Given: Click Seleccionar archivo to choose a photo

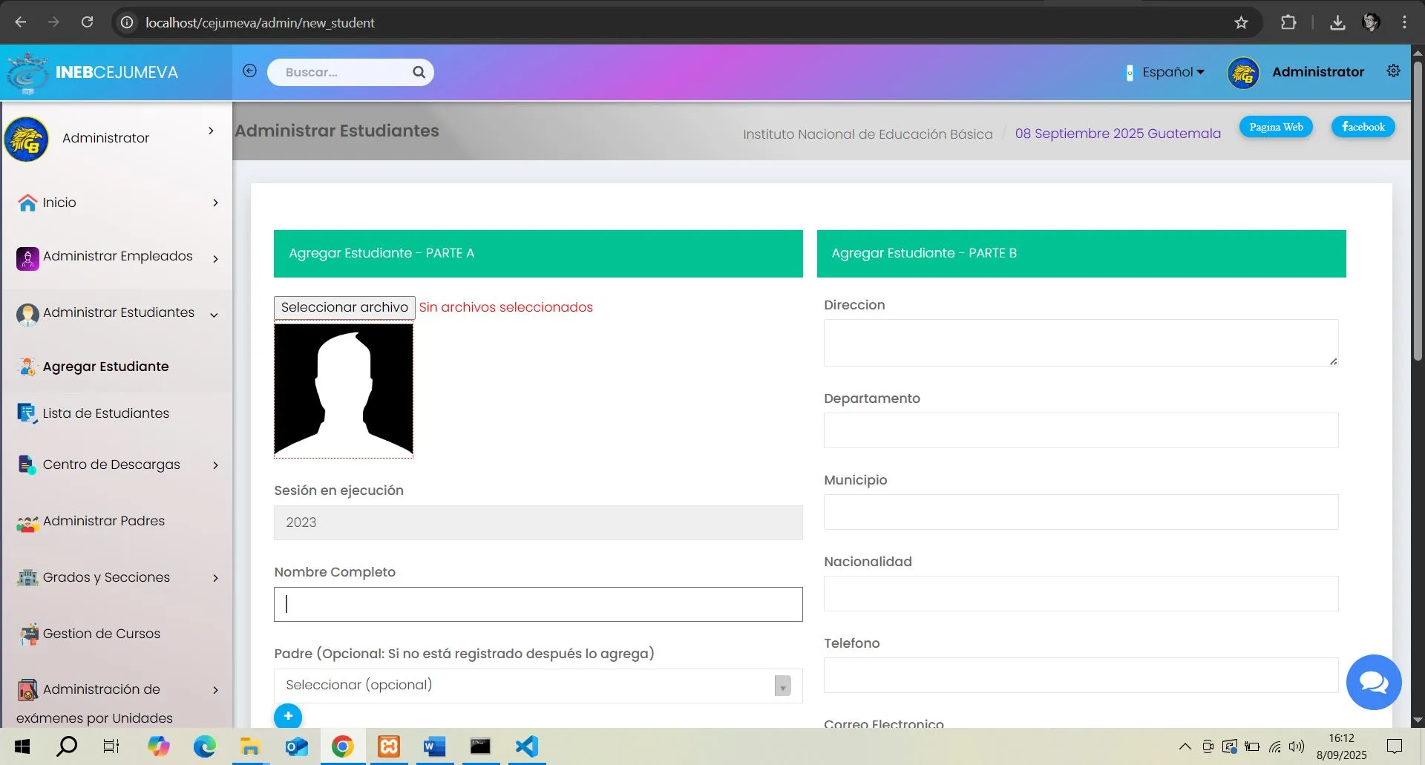Looking at the screenshot, I should [344, 307].
